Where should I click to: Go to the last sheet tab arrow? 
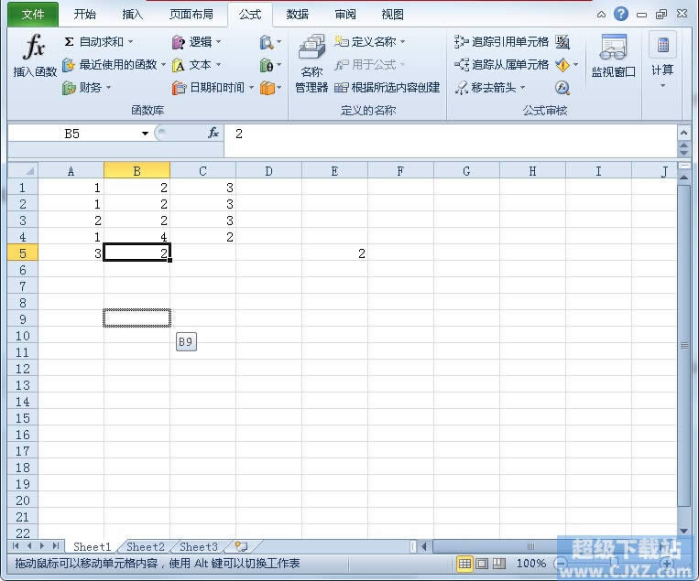pyautogui.click(x=55, y=546)
